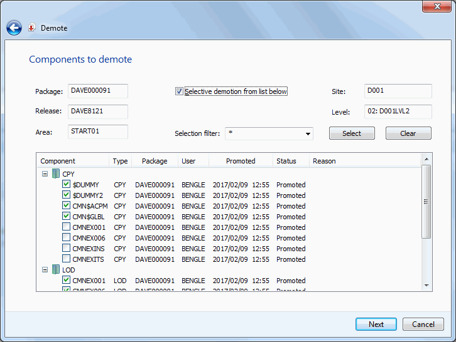Viewport: 456px width, 342px height.
Task: Collapse the LOD tree node
Action: point(45,270)
